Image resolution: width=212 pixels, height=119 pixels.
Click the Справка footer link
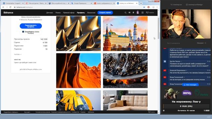(x=83, y=112)
